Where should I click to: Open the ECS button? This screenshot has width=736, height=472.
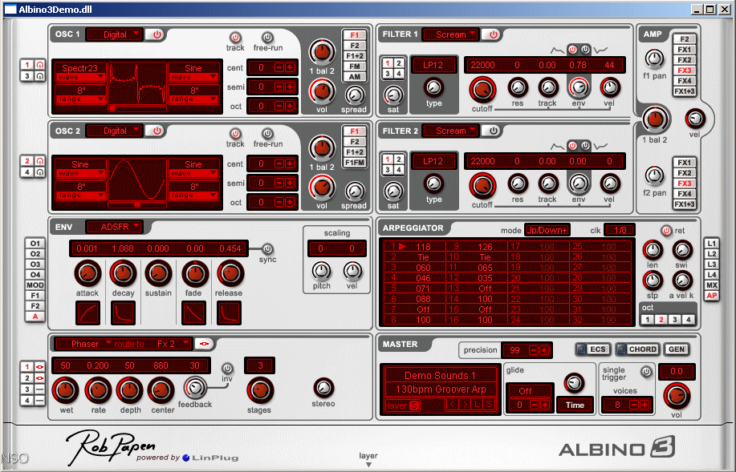(x=593, y=349)
